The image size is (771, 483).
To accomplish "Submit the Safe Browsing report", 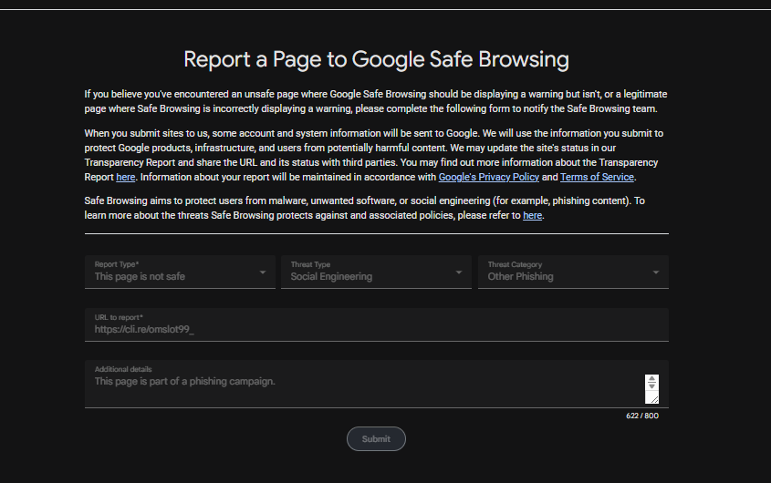I will [x=376, y=438].
